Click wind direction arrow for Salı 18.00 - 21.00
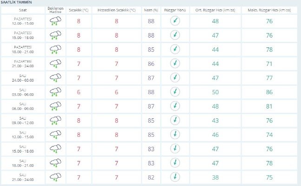The width and height of the screenshot is (301, 186). (175, 163)
